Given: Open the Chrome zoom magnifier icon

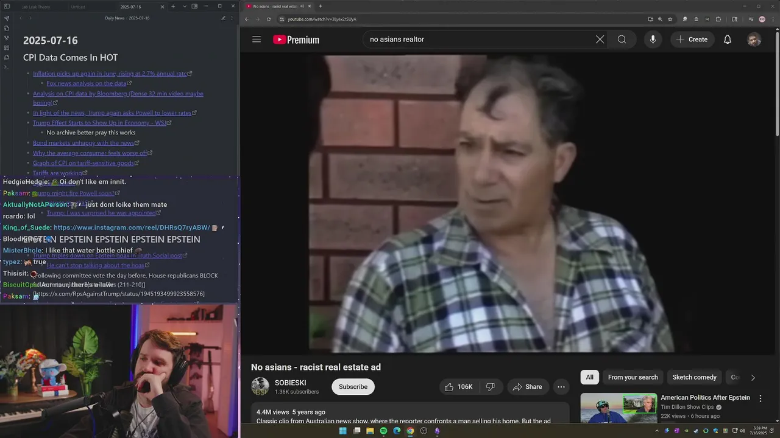Looking at the screenshot, I should pos(660,19).
